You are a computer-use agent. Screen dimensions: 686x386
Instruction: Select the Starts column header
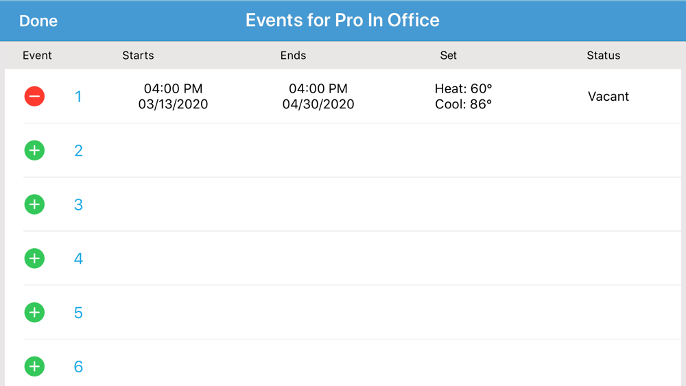pos(139,56)
